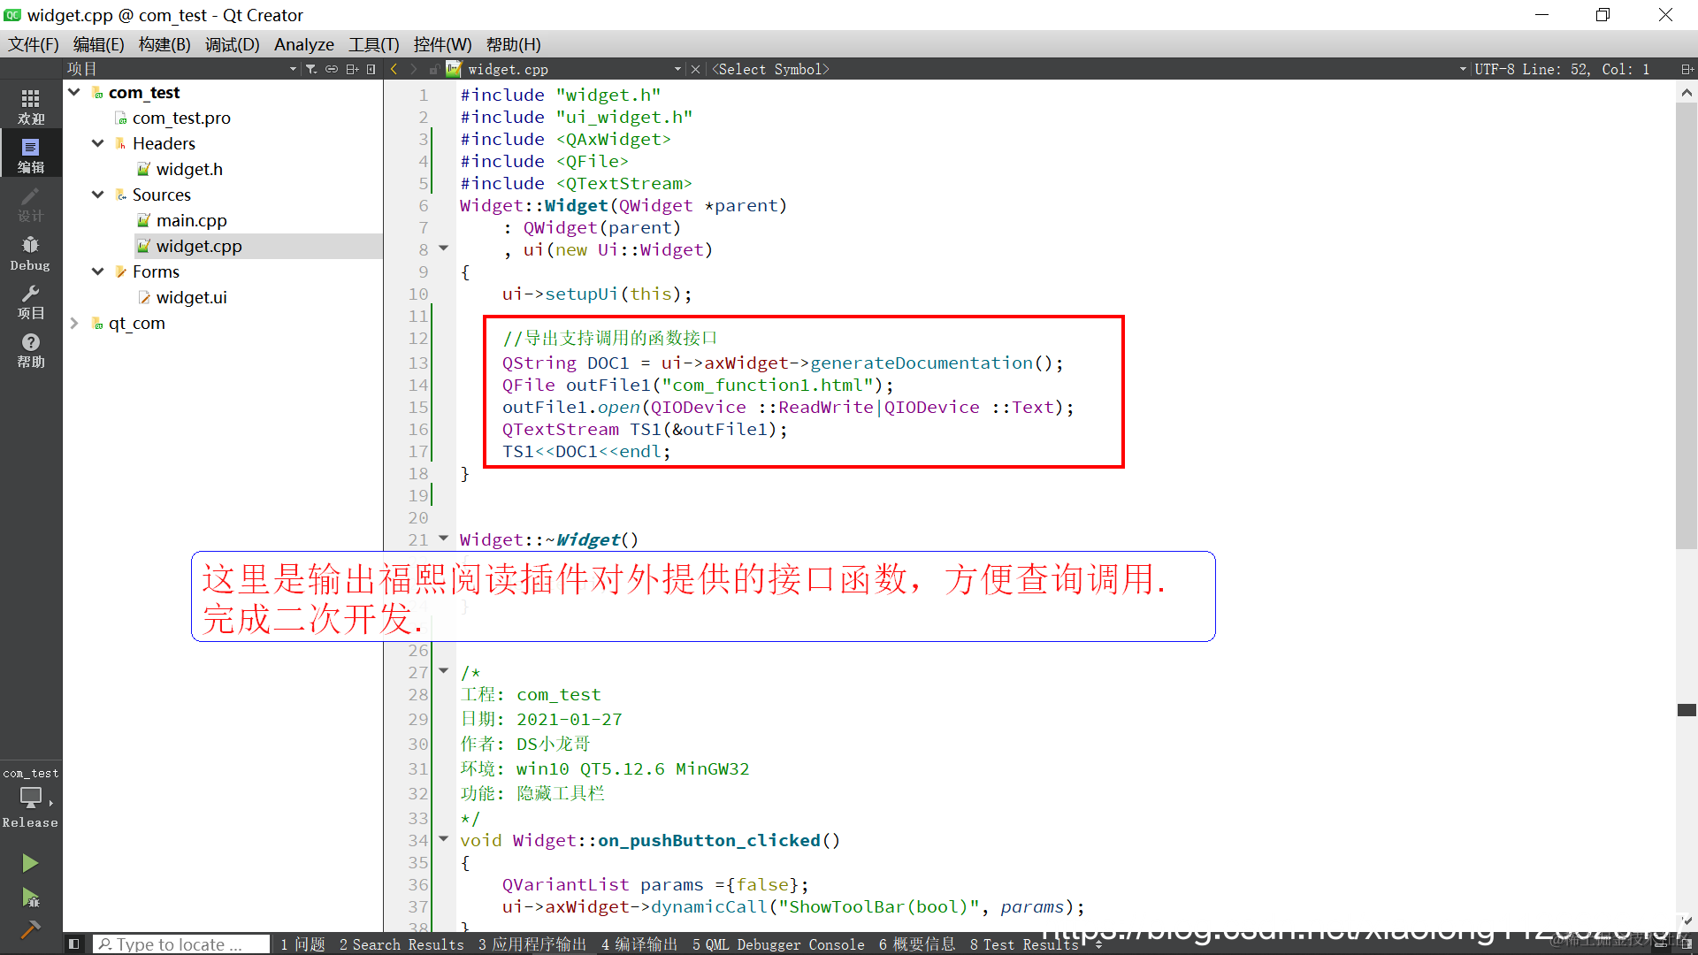Click the Type to locate field
This screenshot has width=1698, height=955.
click(181, 944)
